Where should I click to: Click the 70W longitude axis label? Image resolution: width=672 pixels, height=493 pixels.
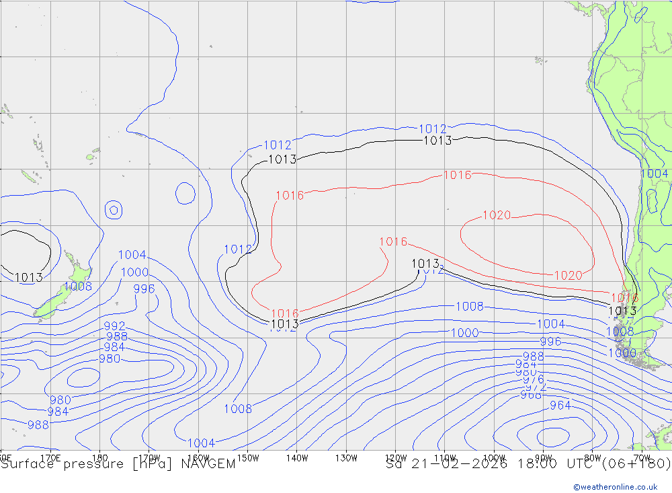click(642, 458)
